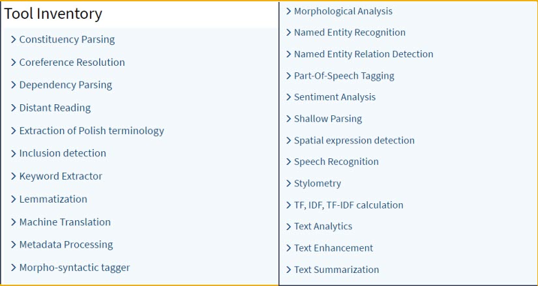Screen dimensions: 538x286
Task: Expand the Lemmatization chevron
Action: (x=14, y=199)
